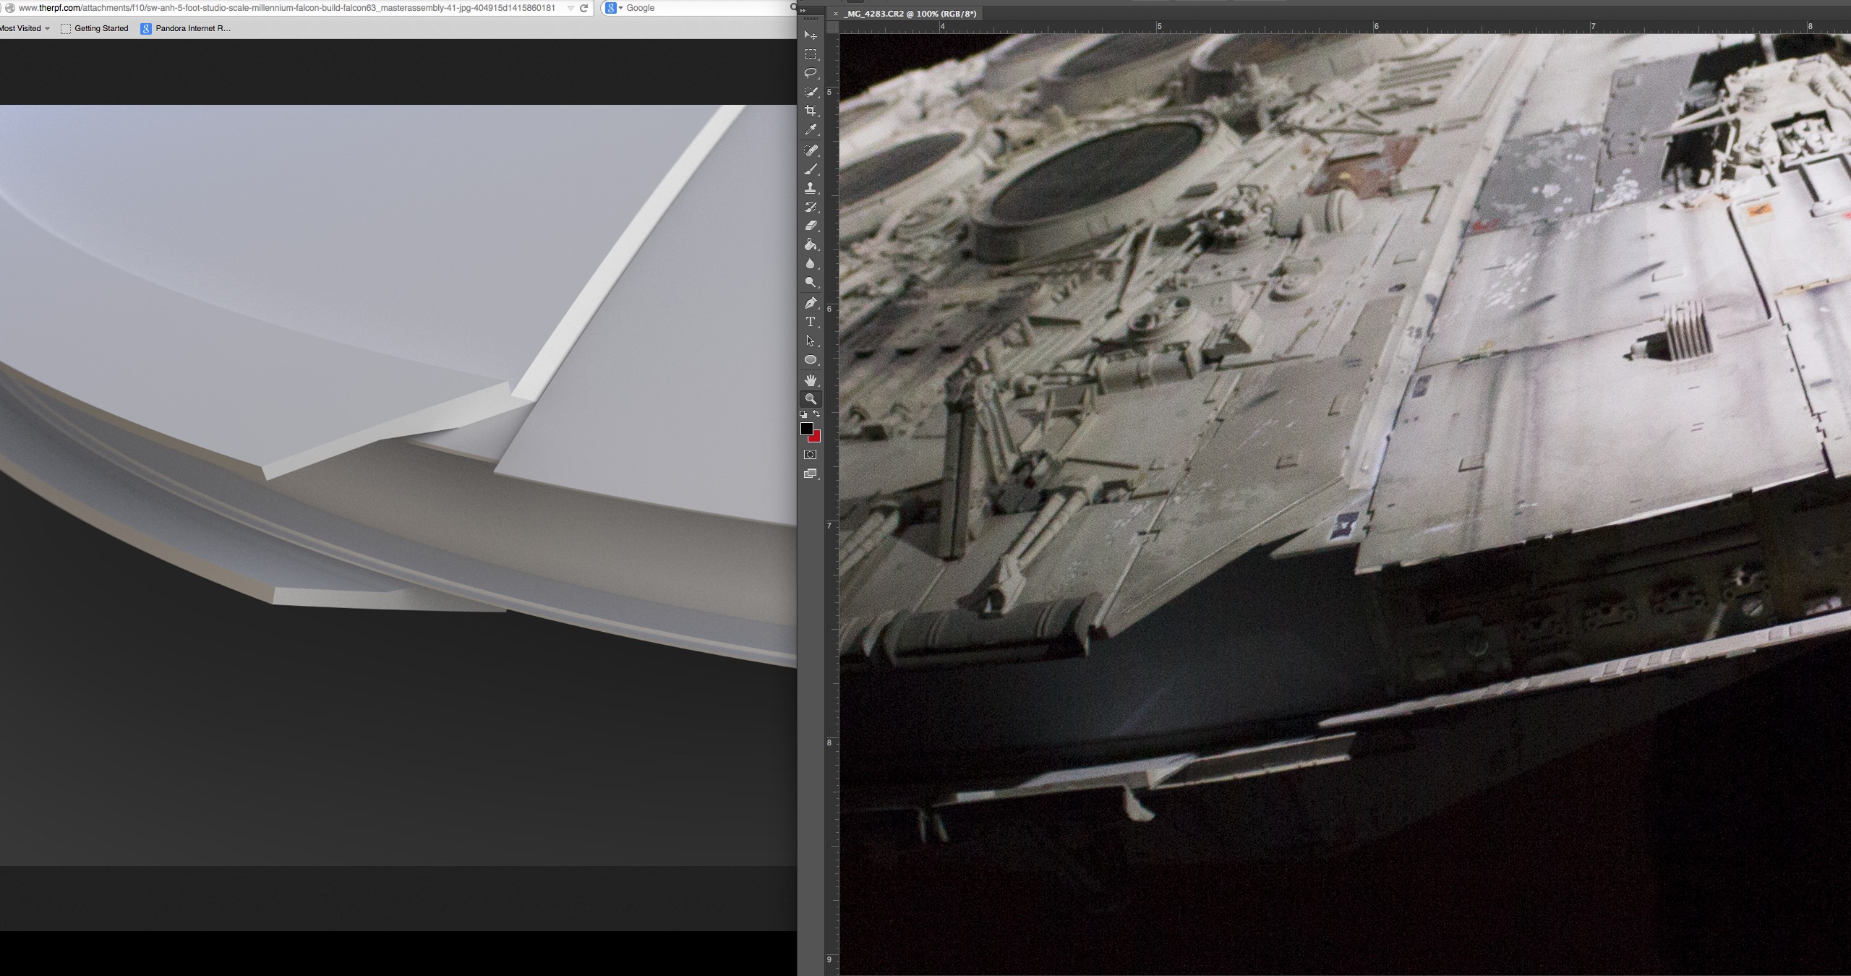
Task: Select the Pen tool
Action: click(811, 303)
